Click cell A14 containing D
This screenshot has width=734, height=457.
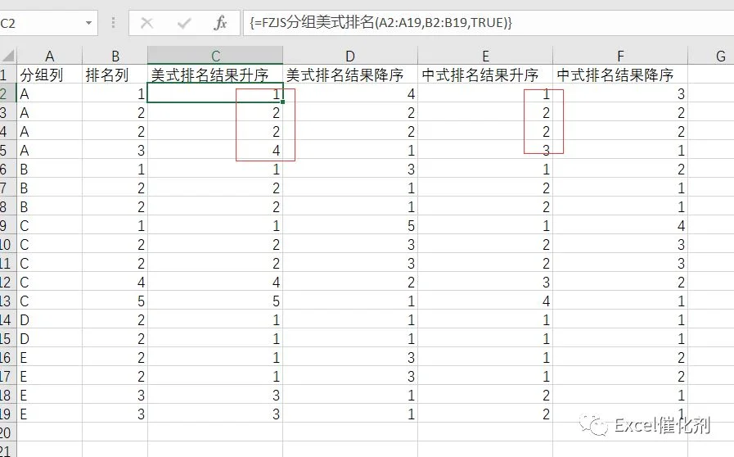(50, 319)
